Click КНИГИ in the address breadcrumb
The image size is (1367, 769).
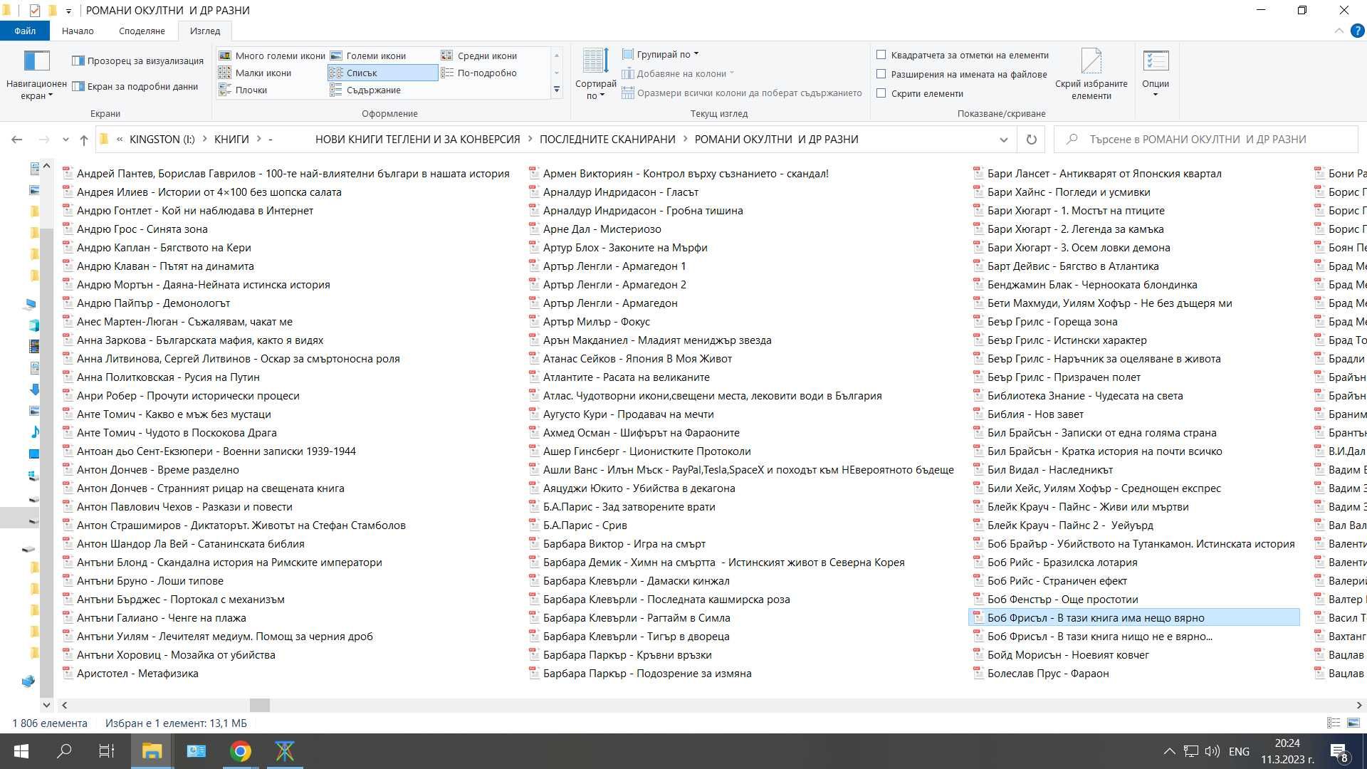point(231,140)
